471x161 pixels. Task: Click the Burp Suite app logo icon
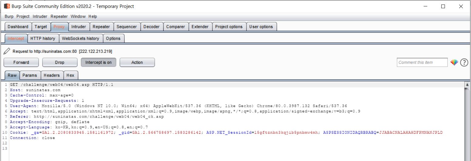pyautogui.click(x=7, y=6)
